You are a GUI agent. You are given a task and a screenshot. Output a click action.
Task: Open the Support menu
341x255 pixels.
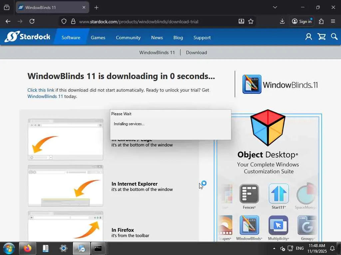[202, 38]
